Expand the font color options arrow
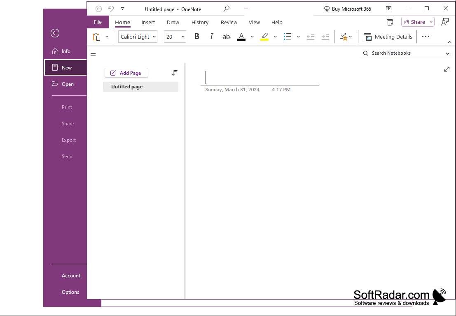Image resolution: width=456 pixels, height=316 pixels. (x=252, y=37)
